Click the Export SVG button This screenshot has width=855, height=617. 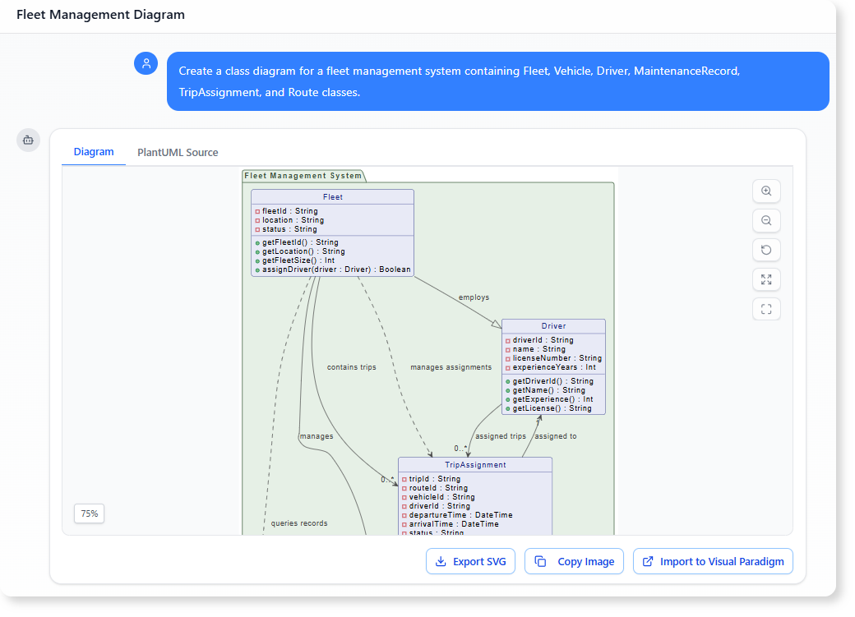tap(470, 561)
